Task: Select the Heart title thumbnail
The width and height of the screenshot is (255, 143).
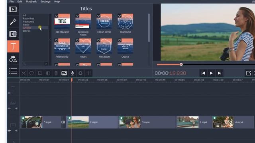Action: pyautogui.click(x=83, y=46)
